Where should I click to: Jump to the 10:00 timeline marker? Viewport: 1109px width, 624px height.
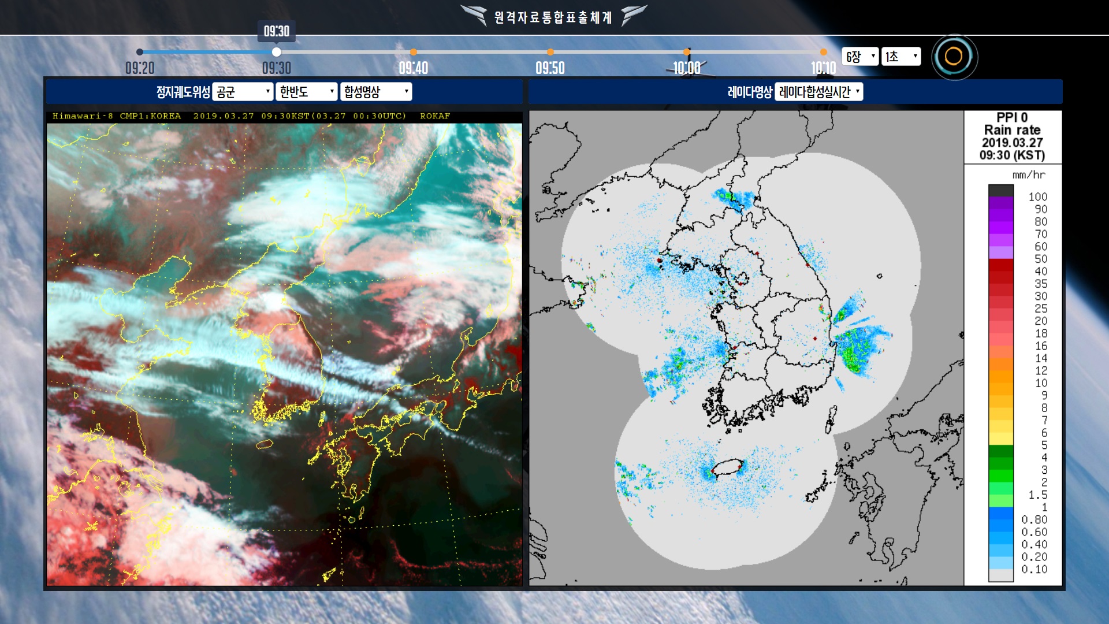[687, 52]
